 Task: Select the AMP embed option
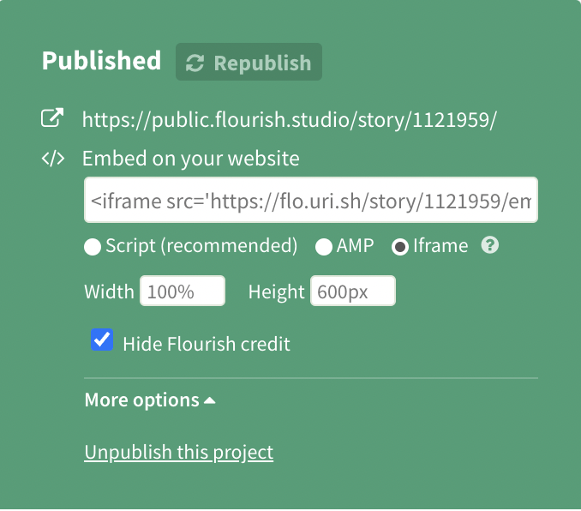(323, 247)
